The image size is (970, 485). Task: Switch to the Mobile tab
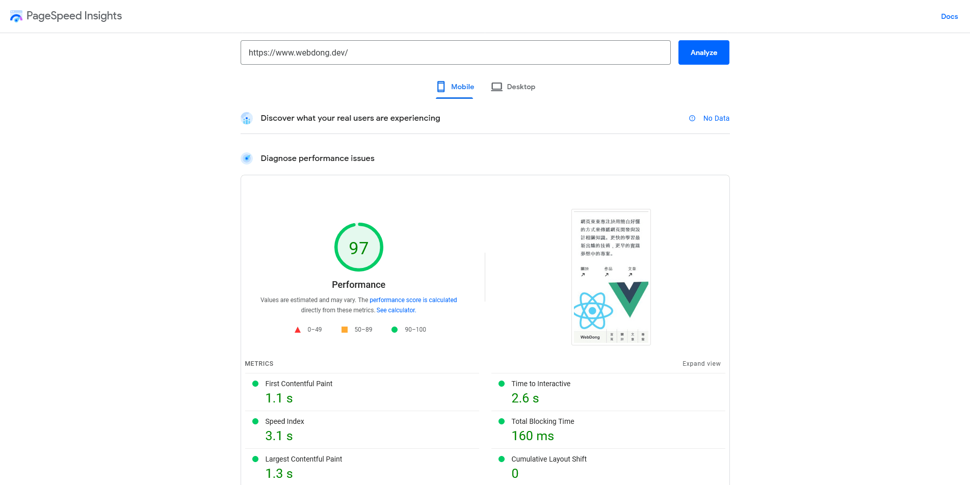point(455,87)
